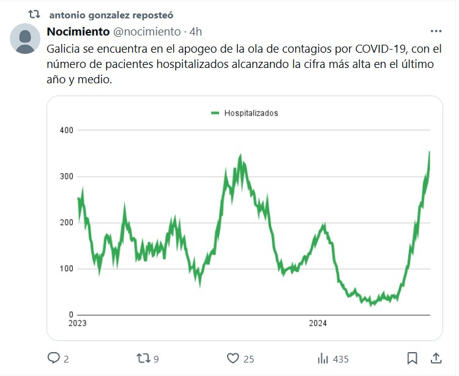Screen dimensions: 459x376
Task: Open view analytics bar chart icon
Action: coord(323,358)
